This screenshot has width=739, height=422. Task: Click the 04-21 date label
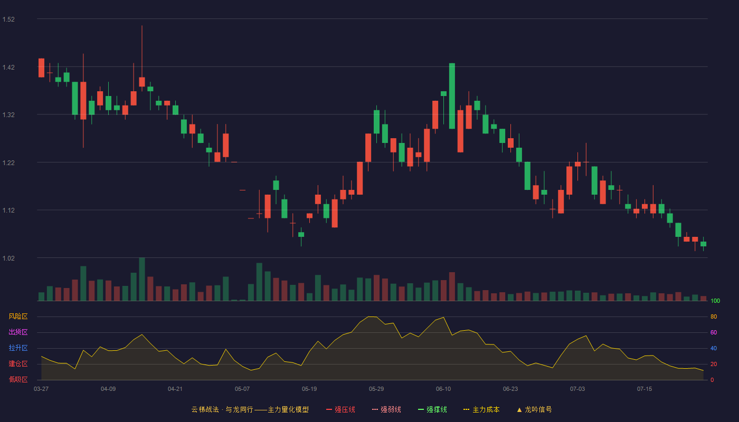pyautogui.click(x=175, y=389)
